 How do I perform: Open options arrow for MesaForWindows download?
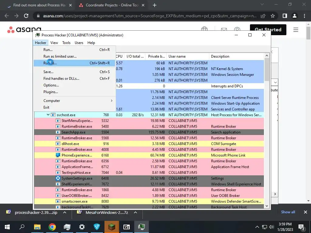(x=135, y=212)
